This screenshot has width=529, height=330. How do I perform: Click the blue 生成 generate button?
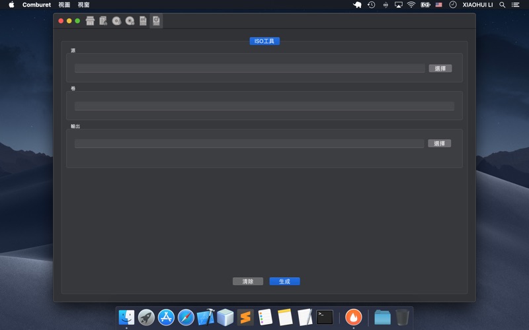coord(284,281)
